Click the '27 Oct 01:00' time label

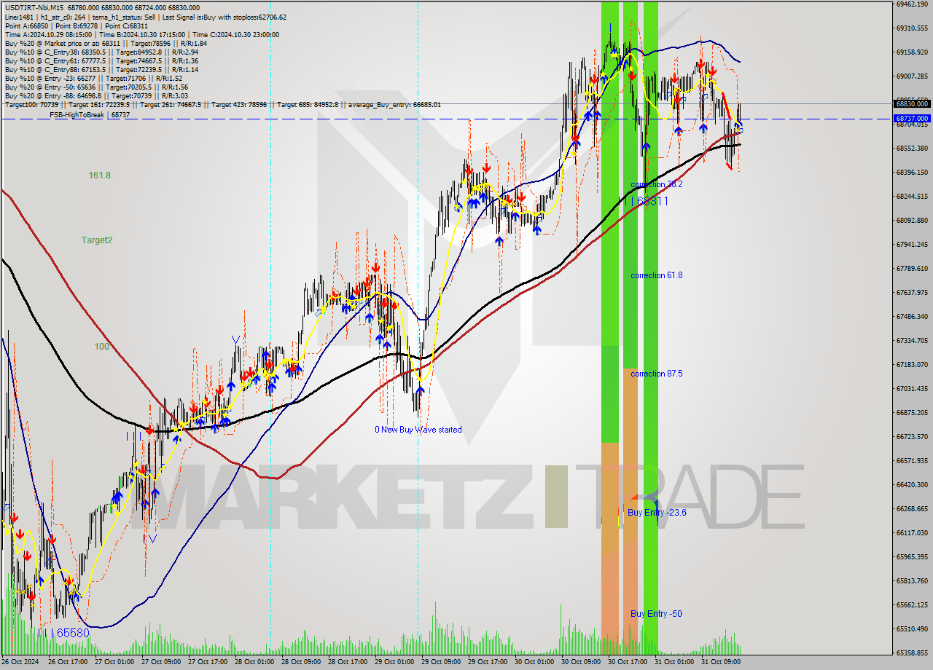click(116, 662)
